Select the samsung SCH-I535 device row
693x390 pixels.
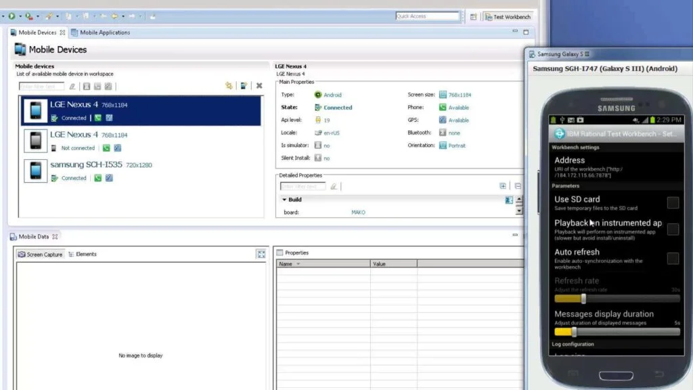coord(141,171)
